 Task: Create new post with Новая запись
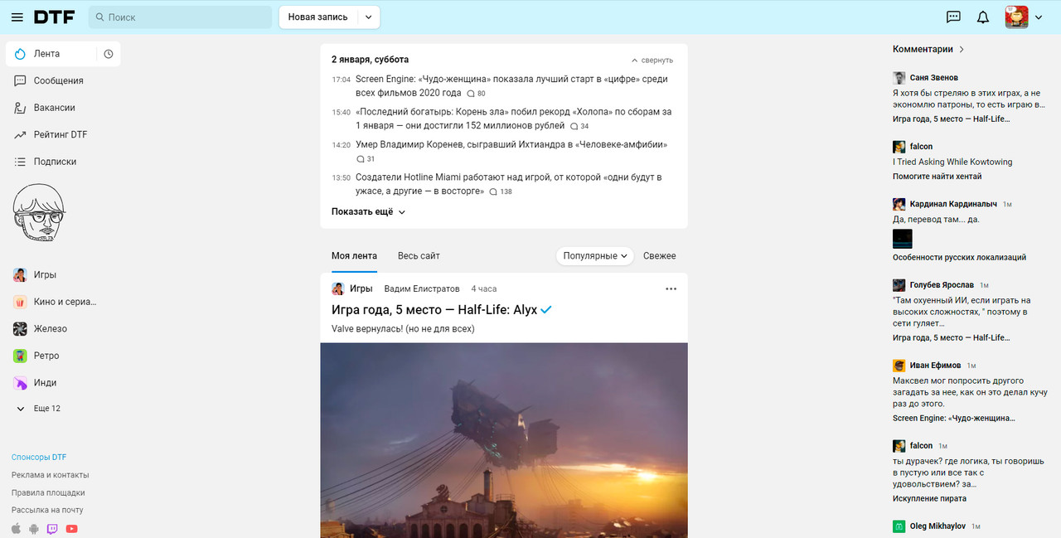pos(318,17)
